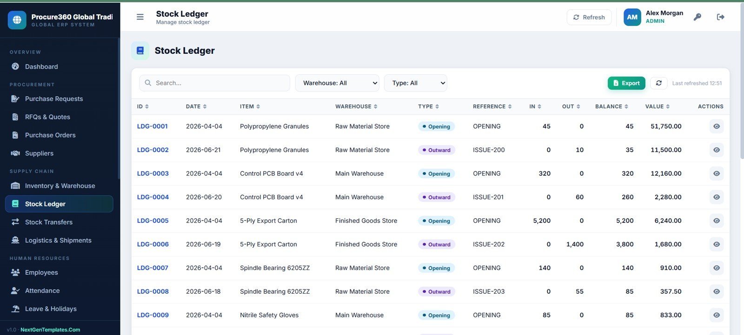The width and height of the screenshot is (744, 335).
Task: Click the magnifier icon in the search box
Action: coord(148,83)
